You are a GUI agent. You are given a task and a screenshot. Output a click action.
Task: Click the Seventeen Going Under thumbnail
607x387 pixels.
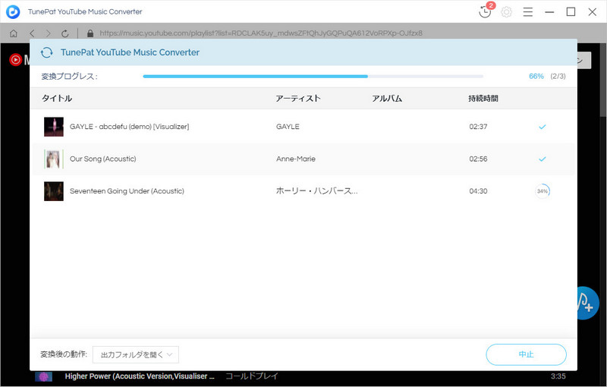[53, 191]
